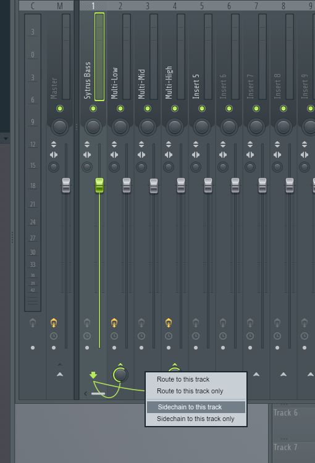Viewport: 315px width, 463px height.
Task: Mute the Master track via green LED
Action: (x=60, y=109)
